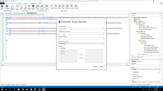Collapse the 00-Batches folder
This screenshot has height=91, width=163.
pyautogui.click(x=138, y=33)
